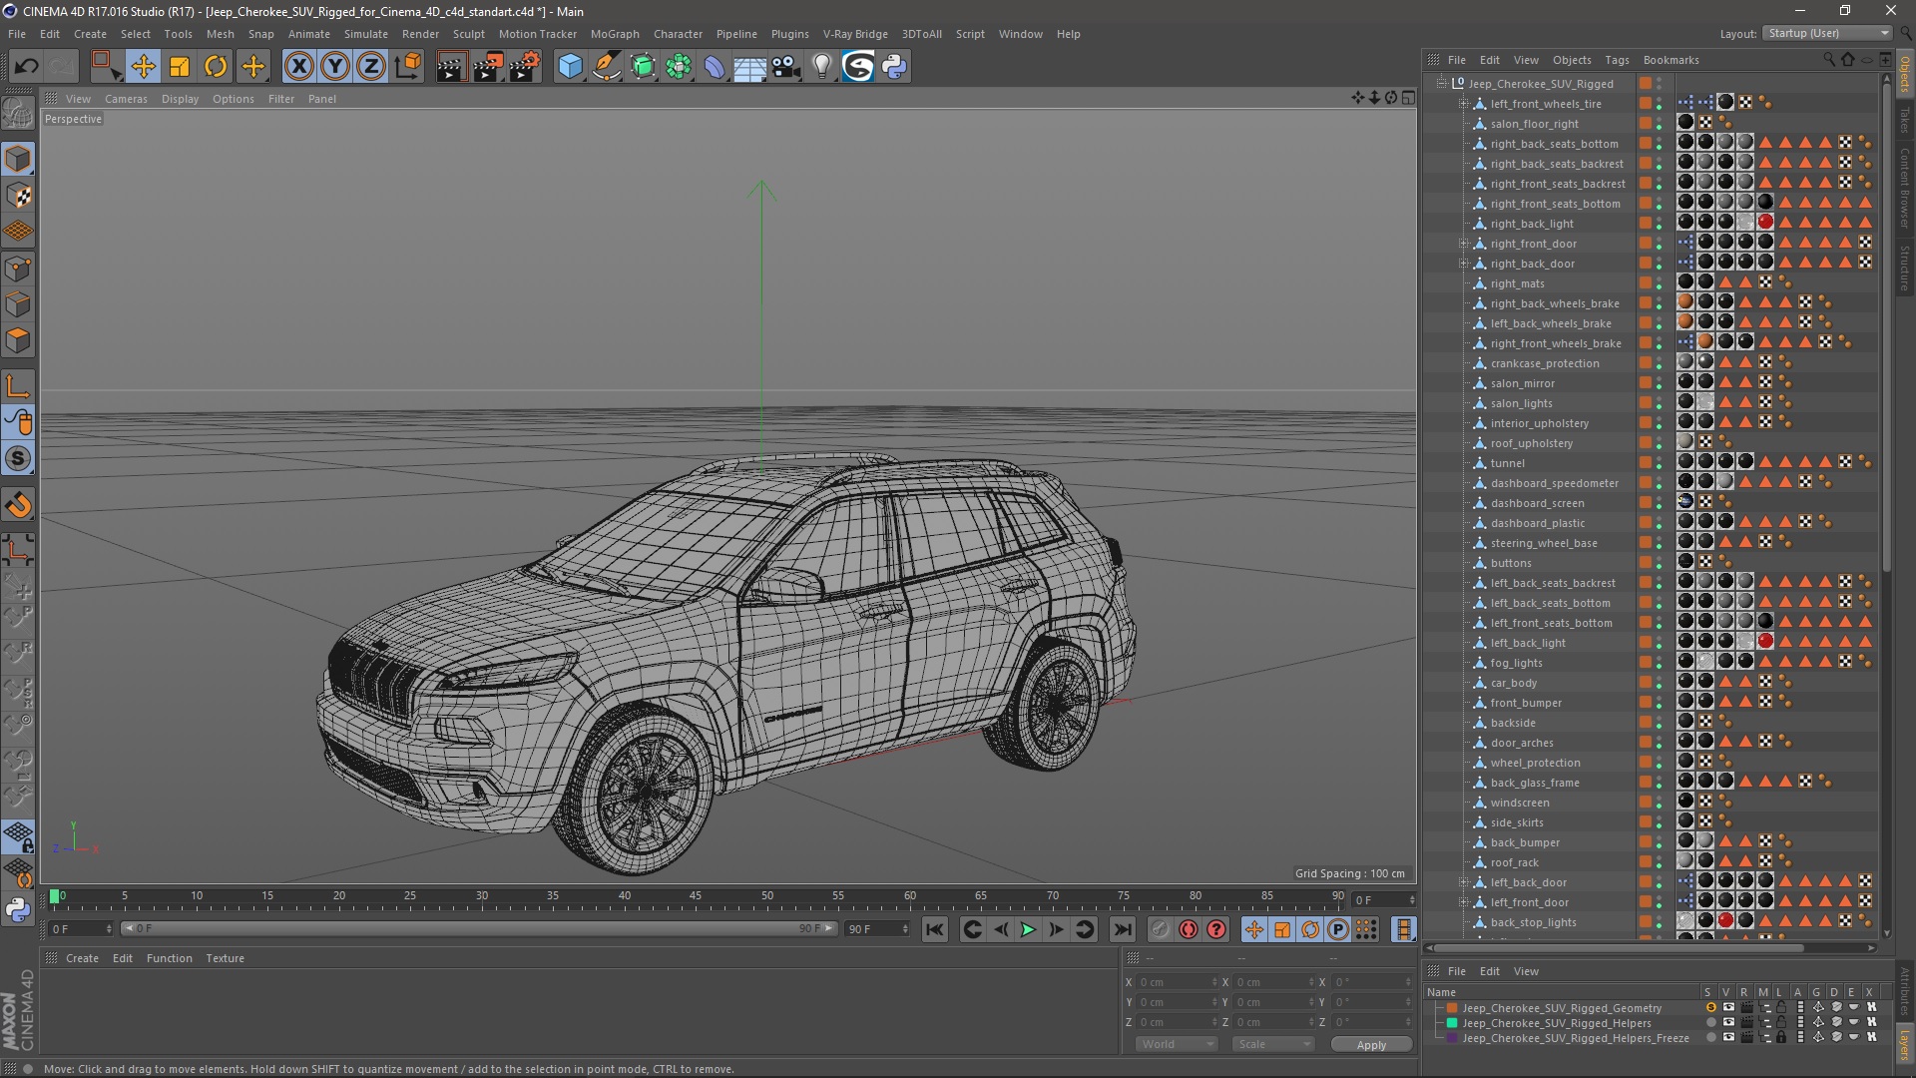The width and height of the screenshot is (1916, 1078).
Task: Click the purple Bend deformer icon
Action: 715,67
